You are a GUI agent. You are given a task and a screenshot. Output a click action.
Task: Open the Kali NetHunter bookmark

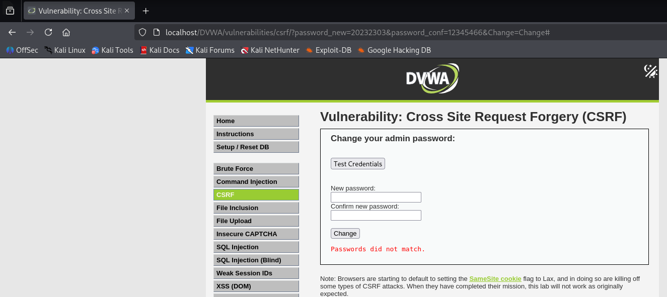coord(270,50)
